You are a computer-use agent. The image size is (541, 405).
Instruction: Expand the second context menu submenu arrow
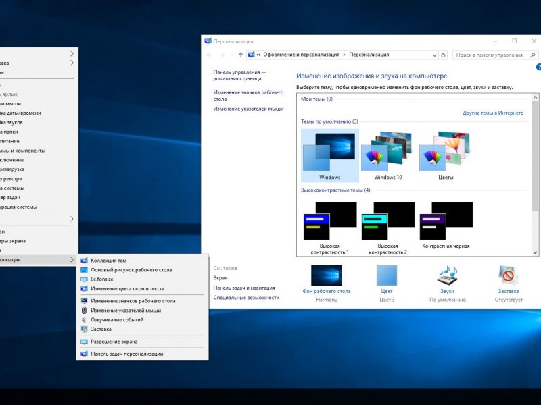coord(72,63)
